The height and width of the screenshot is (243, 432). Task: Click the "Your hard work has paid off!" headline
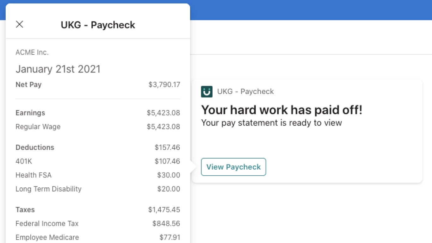click(281, 110)
